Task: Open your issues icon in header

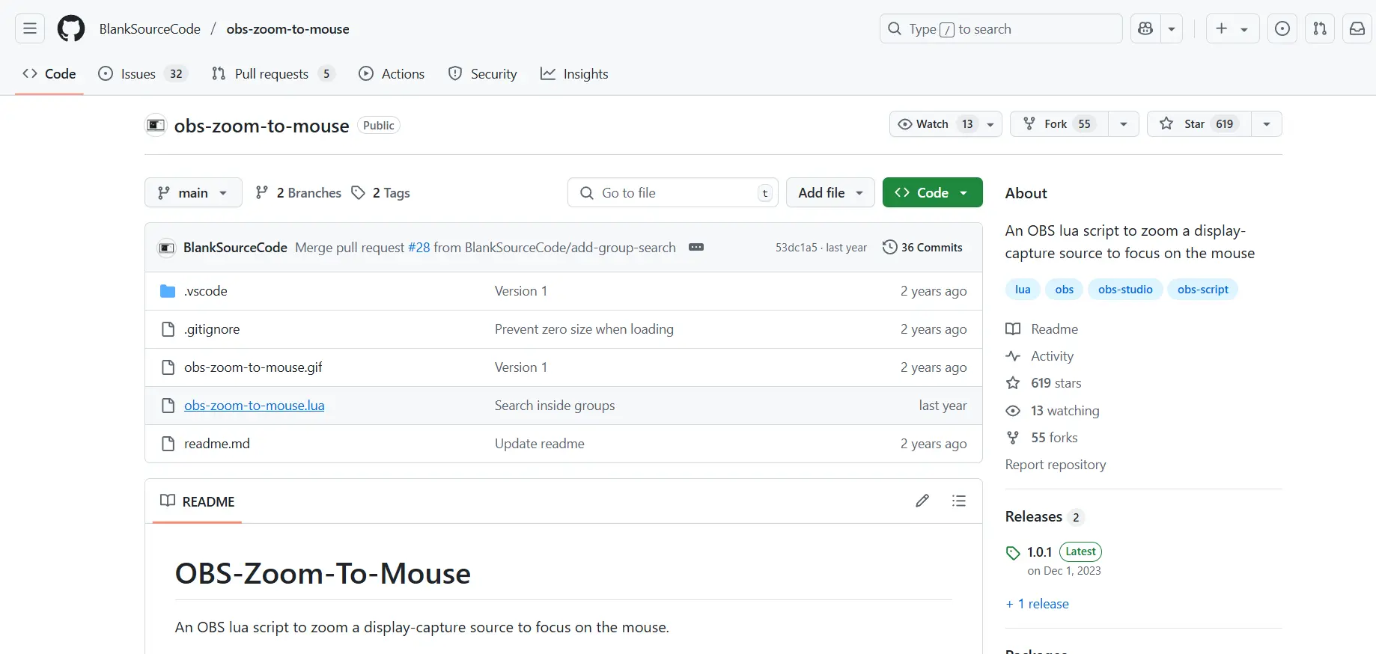Action: (x=1282, y=28)
